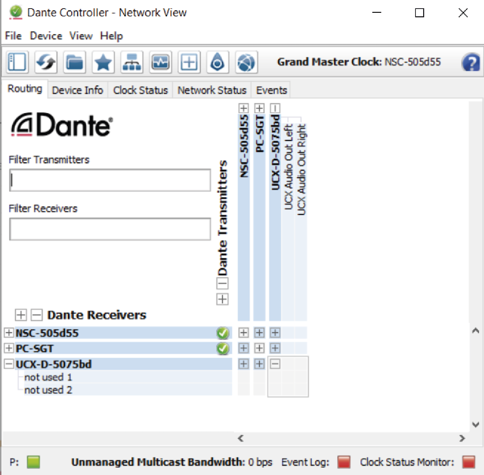484x475 pixels.
Task: Select the 'not used 2' receiver channel
Action: point(48,390)
